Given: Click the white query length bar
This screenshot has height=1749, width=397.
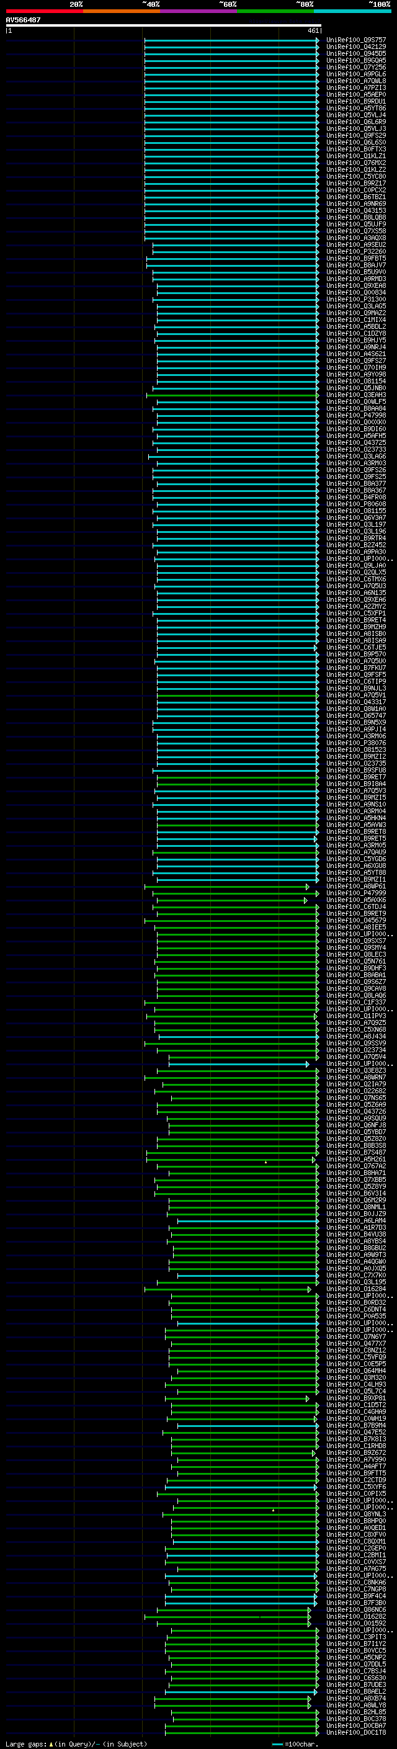Looking at the screenshot, I should pyautogui.click(x=164, y=25).
